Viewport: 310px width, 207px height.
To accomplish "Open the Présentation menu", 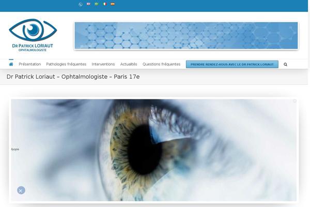I will (30, 64).
